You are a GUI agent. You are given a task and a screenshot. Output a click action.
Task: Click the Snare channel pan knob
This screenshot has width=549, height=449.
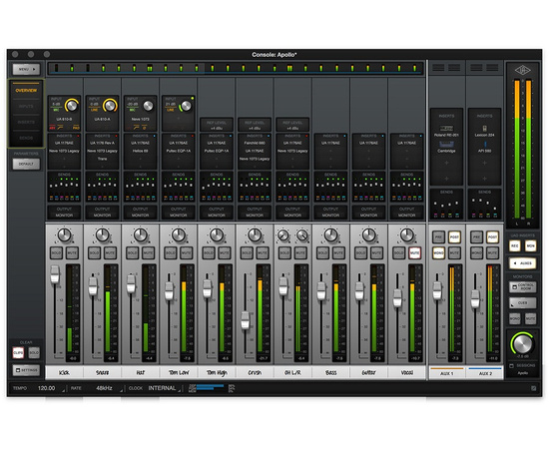coord(102,235)
